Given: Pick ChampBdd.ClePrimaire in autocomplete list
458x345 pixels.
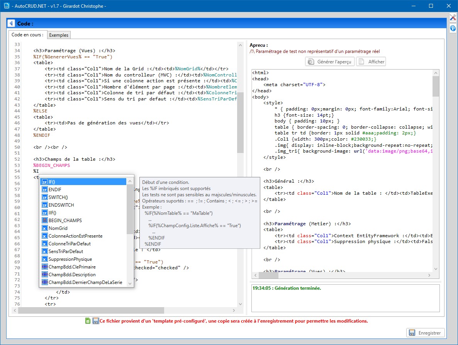Looking at the screenshot, I should 83,267.
